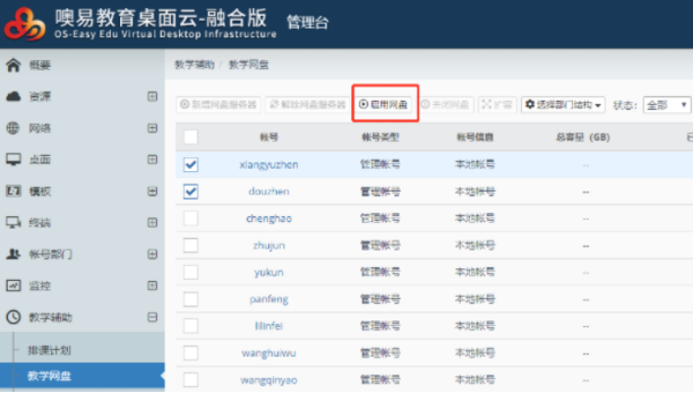Open the douzhen account link

click(x=268, y=192)
